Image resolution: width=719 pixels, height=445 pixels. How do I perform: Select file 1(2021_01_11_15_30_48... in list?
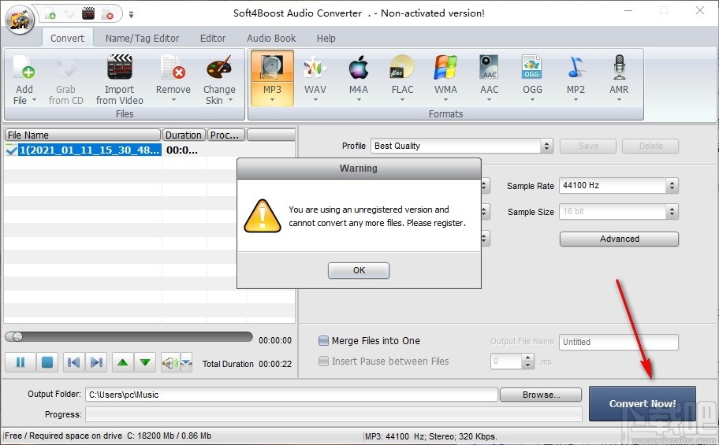[90, 150]
